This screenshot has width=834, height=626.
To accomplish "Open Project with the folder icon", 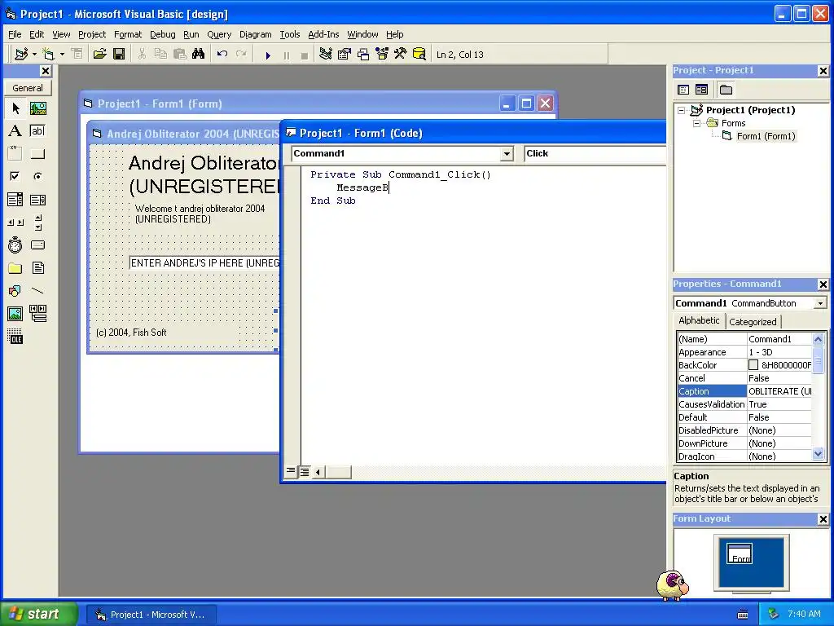I will click(99, 54).
